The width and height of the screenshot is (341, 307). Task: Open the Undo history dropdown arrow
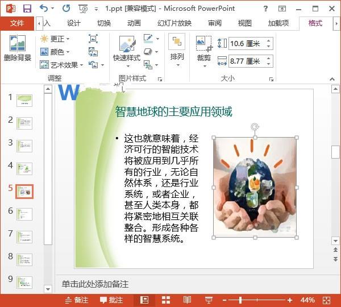click(x=53, y=9)
